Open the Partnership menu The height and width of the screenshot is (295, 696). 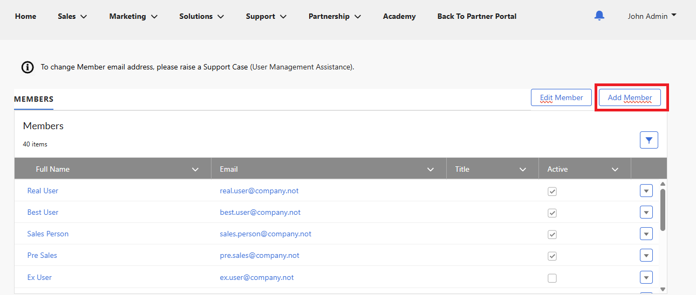pyautogui.click(x=335, y=16)
